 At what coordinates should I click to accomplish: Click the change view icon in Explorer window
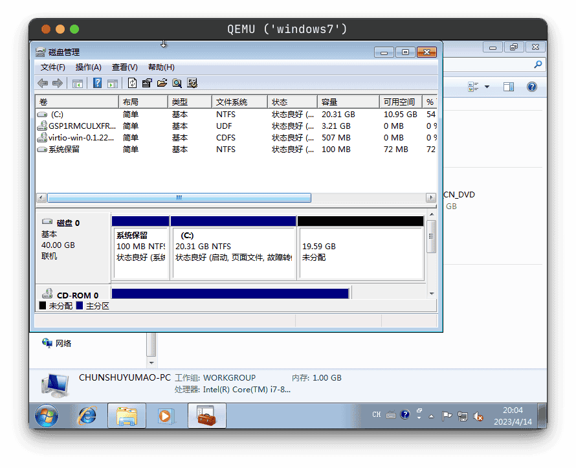coord(473,87)
